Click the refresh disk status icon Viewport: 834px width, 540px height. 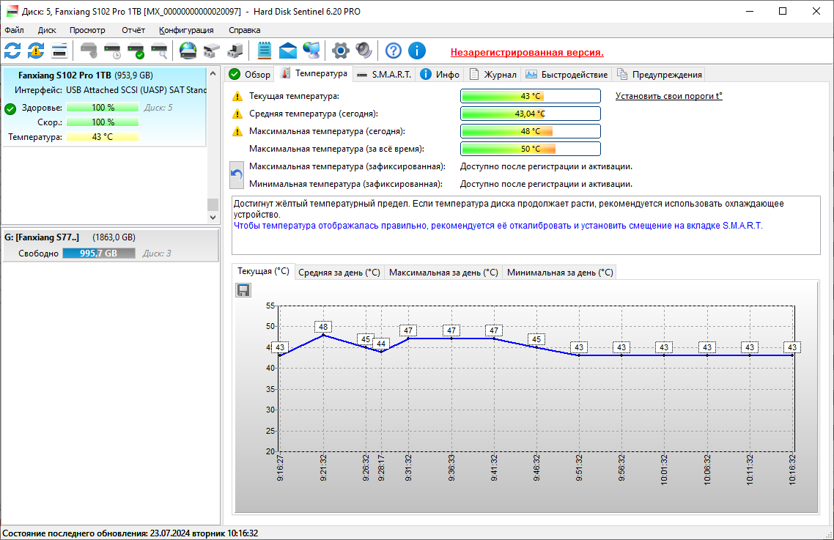pyautogui.click(x=12, y=51)
